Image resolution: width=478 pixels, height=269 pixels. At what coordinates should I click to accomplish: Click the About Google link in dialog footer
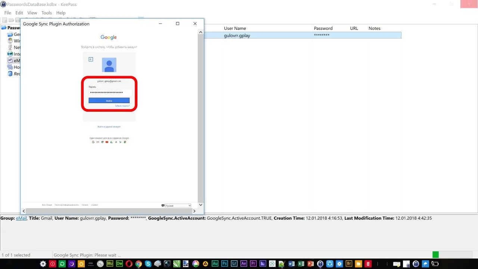pyautogui.click(x=47, y=205)
